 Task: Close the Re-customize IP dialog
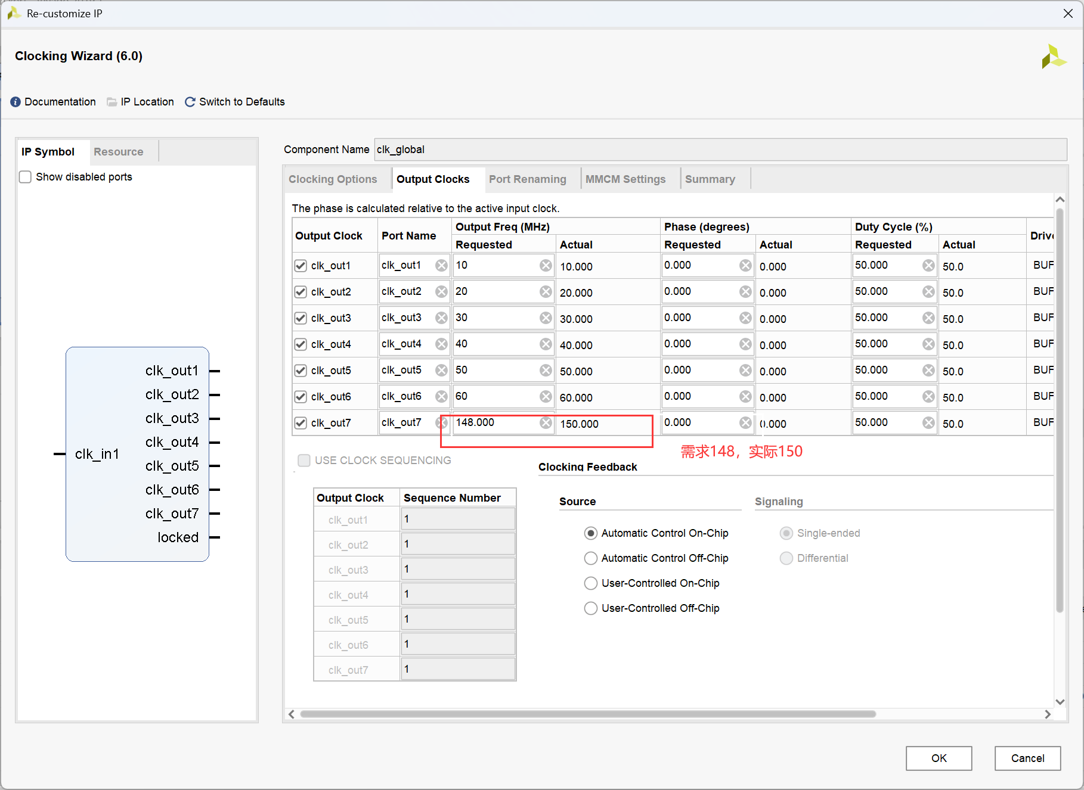click(1068, 13)
